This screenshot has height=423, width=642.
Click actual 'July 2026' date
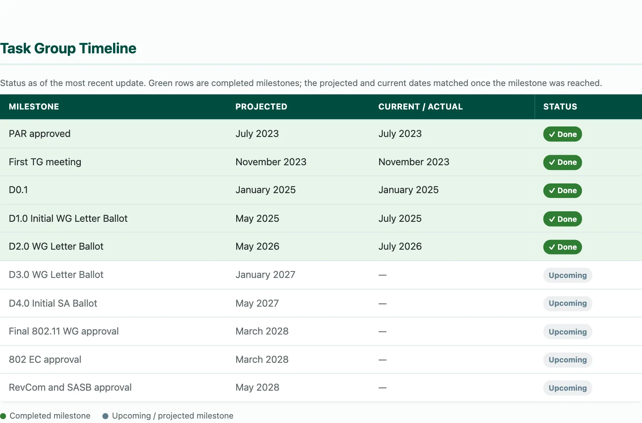pos(400,246)
